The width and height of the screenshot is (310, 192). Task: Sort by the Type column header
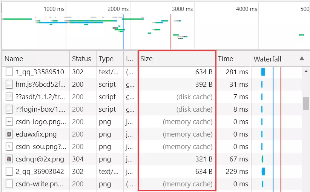[x=110, y=59]
